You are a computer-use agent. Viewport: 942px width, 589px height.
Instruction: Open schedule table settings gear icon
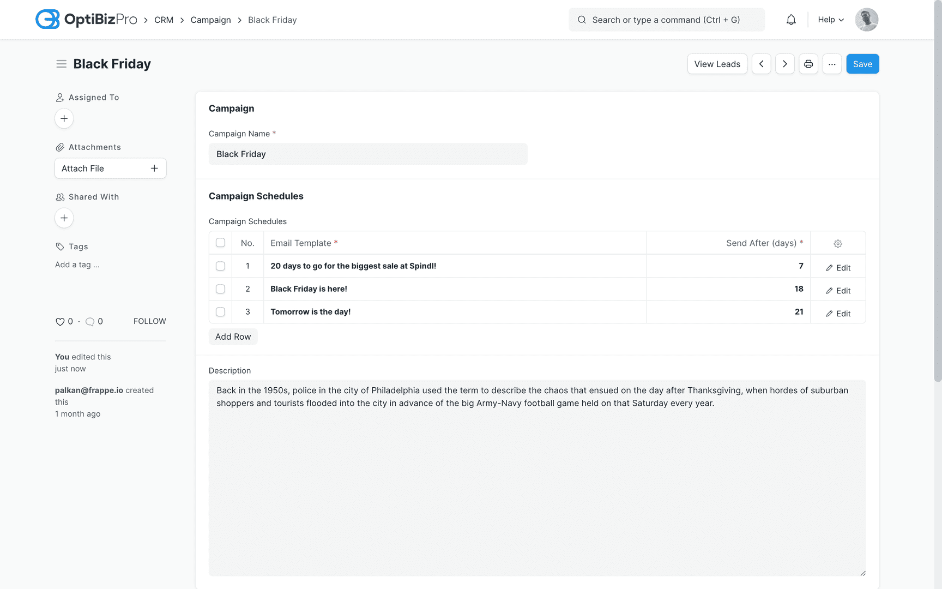(838, 243)
